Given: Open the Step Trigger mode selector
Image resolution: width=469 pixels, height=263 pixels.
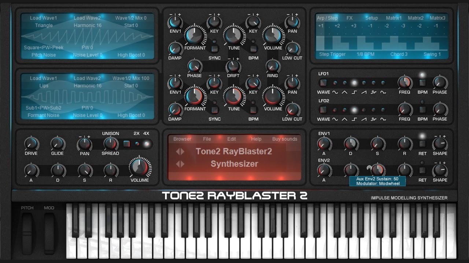Looking at the screenshot, I should [332, 54].
